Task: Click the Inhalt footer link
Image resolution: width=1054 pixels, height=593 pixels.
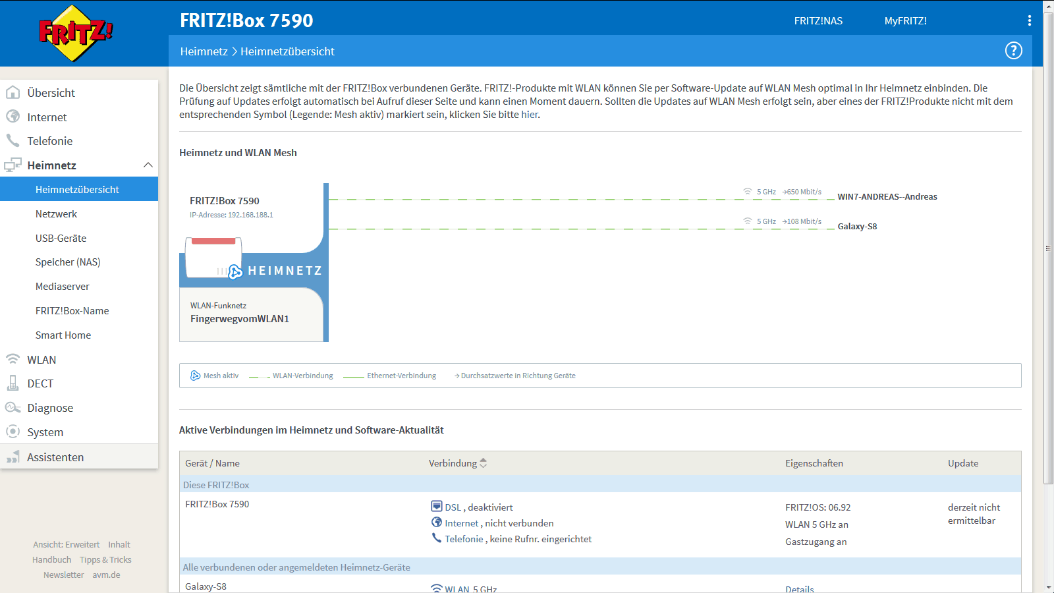Action: pyautogui.click(x=119, y=544)
